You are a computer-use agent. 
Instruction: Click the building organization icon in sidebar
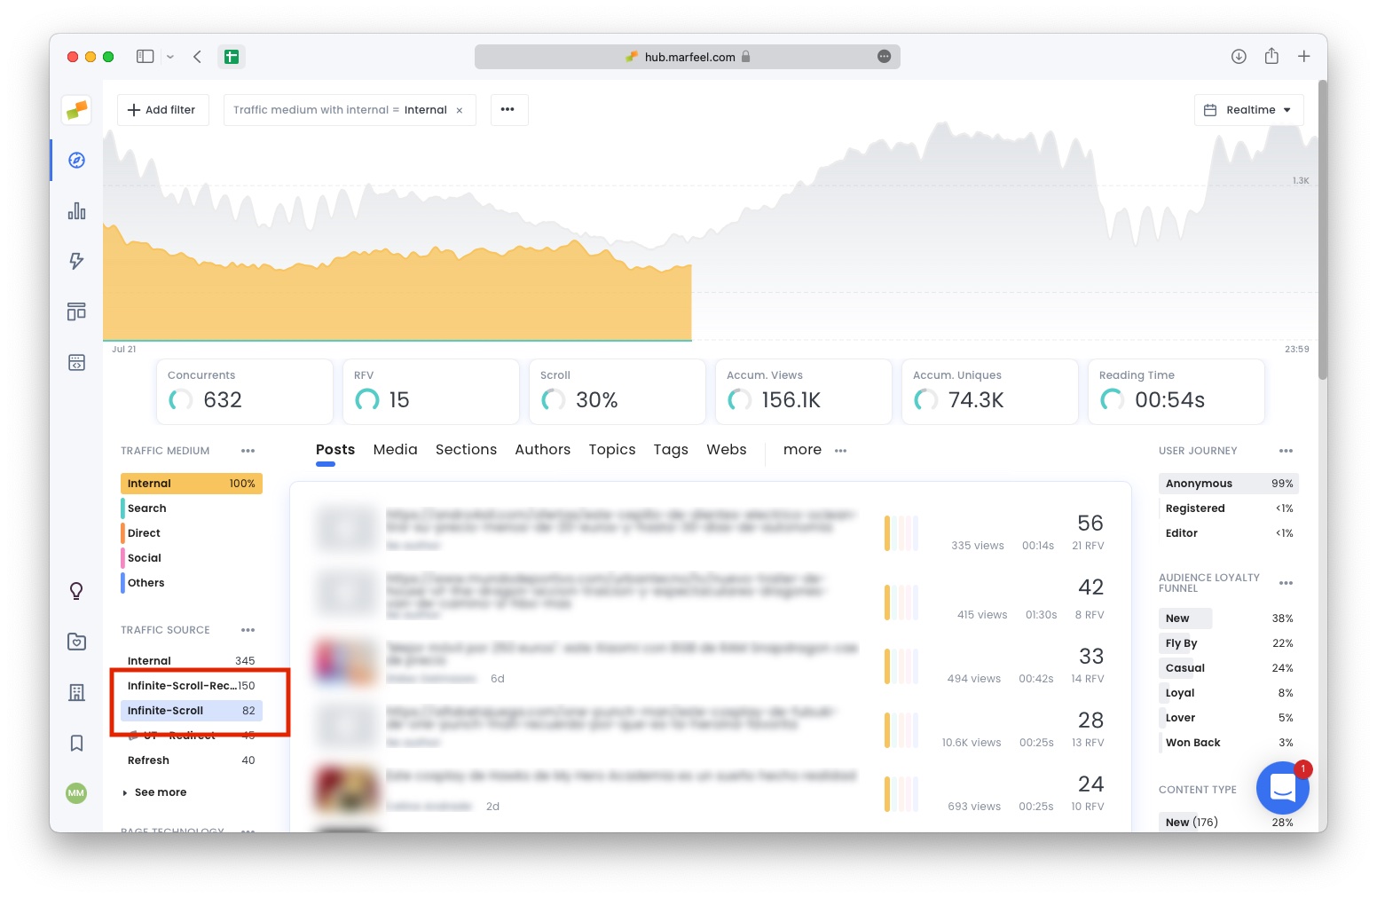[x=76, y=692]
